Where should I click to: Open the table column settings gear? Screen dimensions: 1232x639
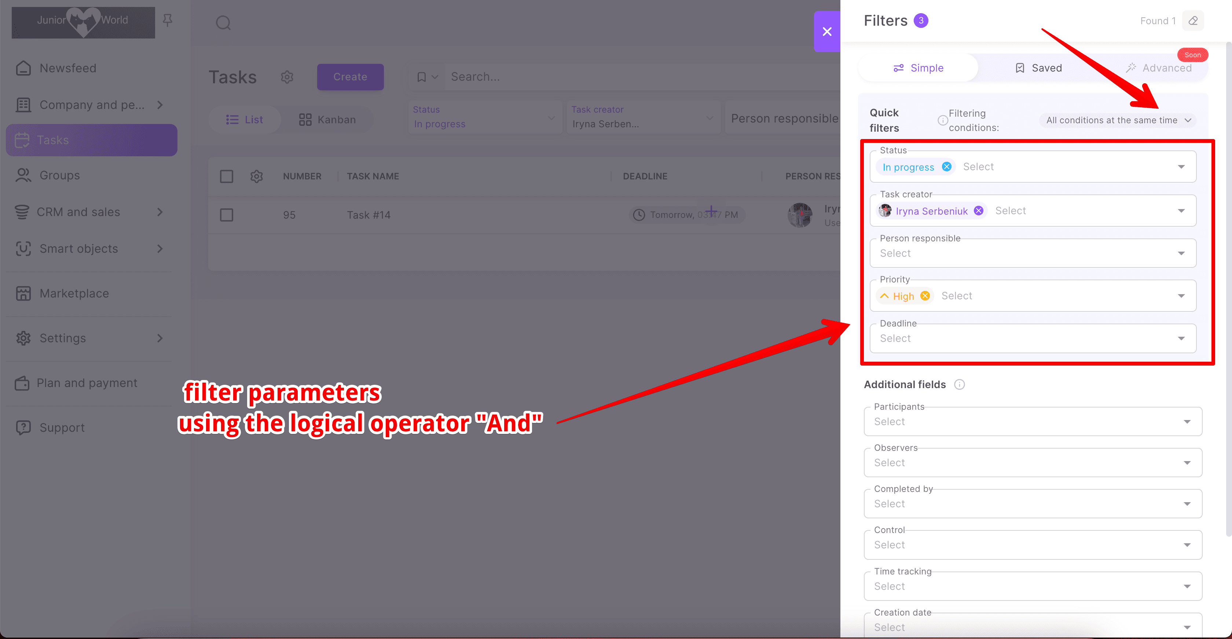click(x=256, y=176)
